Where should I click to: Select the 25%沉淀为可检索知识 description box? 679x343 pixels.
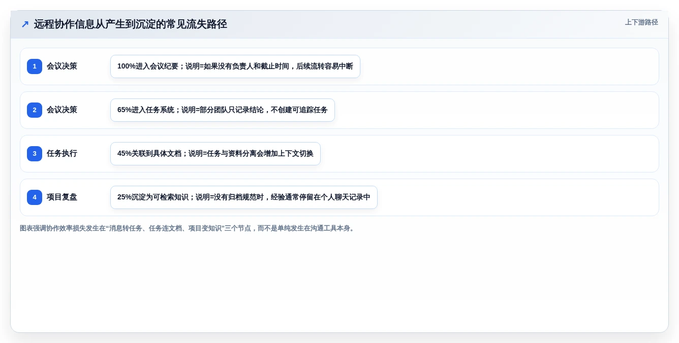(x=244, y=197)
